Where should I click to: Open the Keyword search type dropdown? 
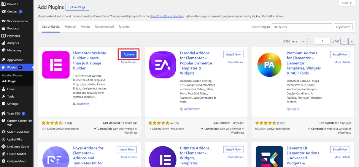click(343, 27)
